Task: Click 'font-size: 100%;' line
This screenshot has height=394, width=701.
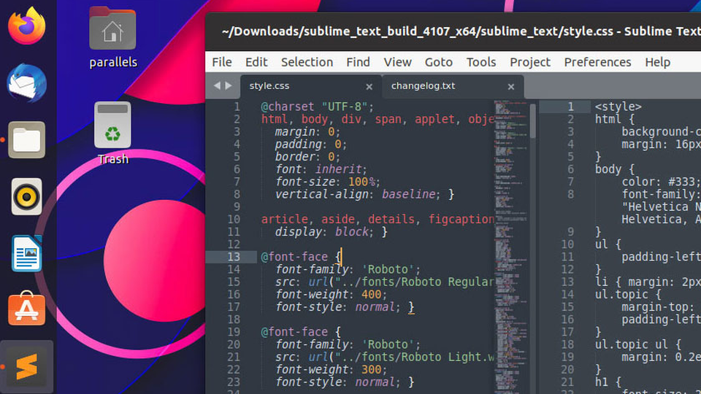Action: click(x=328, y=182)
